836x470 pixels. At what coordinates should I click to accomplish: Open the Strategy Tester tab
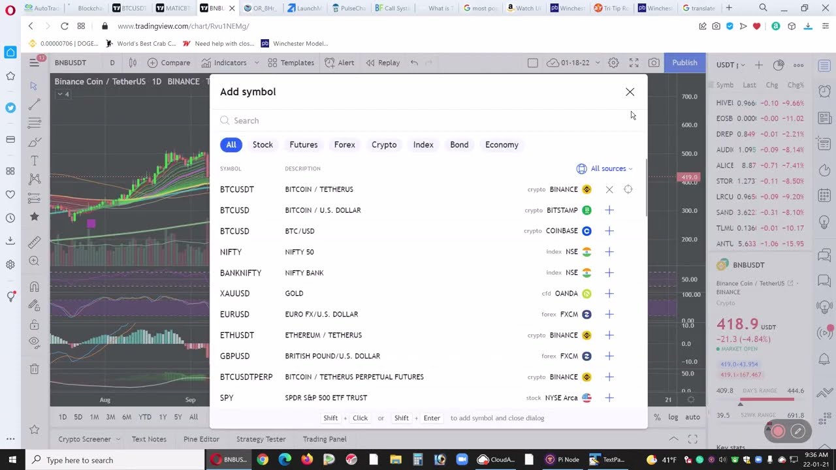pos(261,439)
